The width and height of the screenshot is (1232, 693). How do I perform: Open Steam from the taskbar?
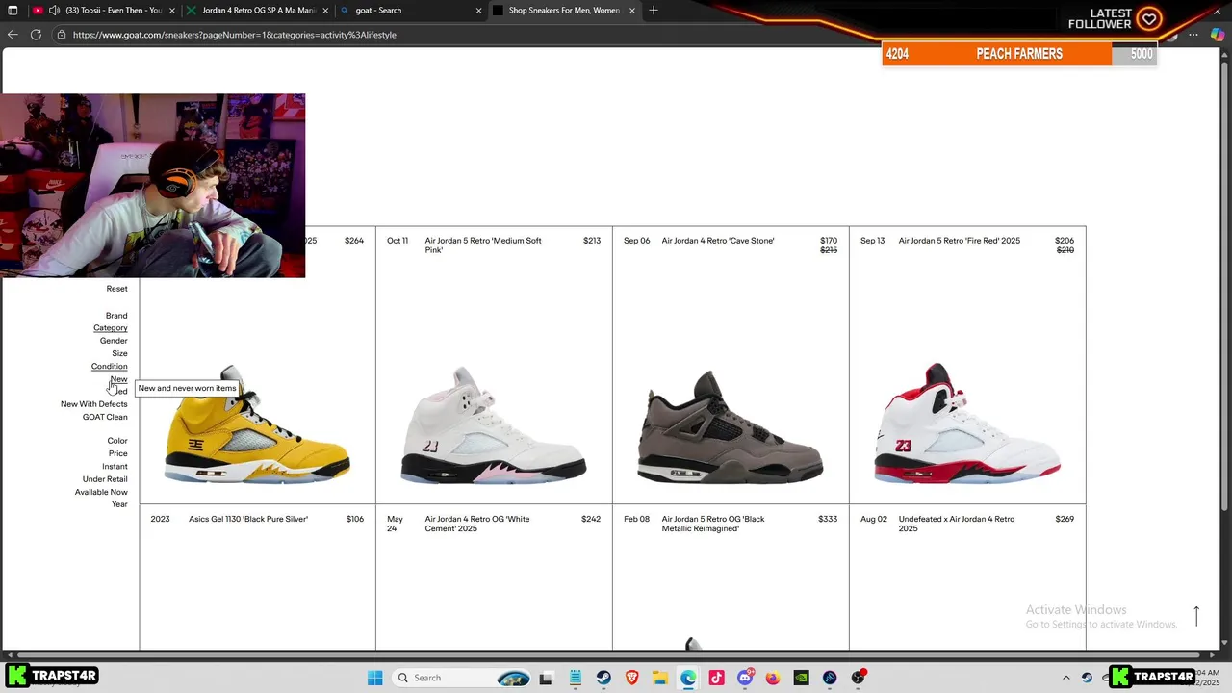603,678
